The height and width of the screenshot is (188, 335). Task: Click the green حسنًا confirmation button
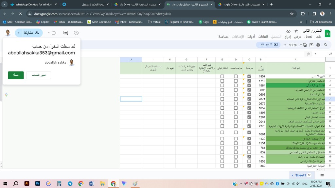tap(16, 75)
